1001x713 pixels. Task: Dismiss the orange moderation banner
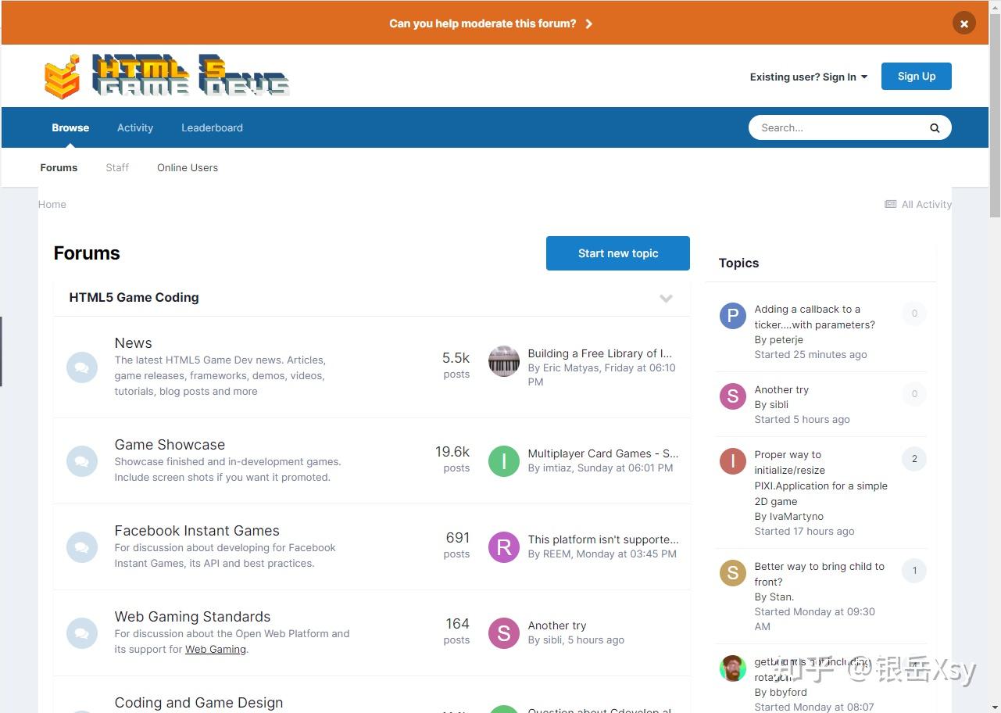963,23
